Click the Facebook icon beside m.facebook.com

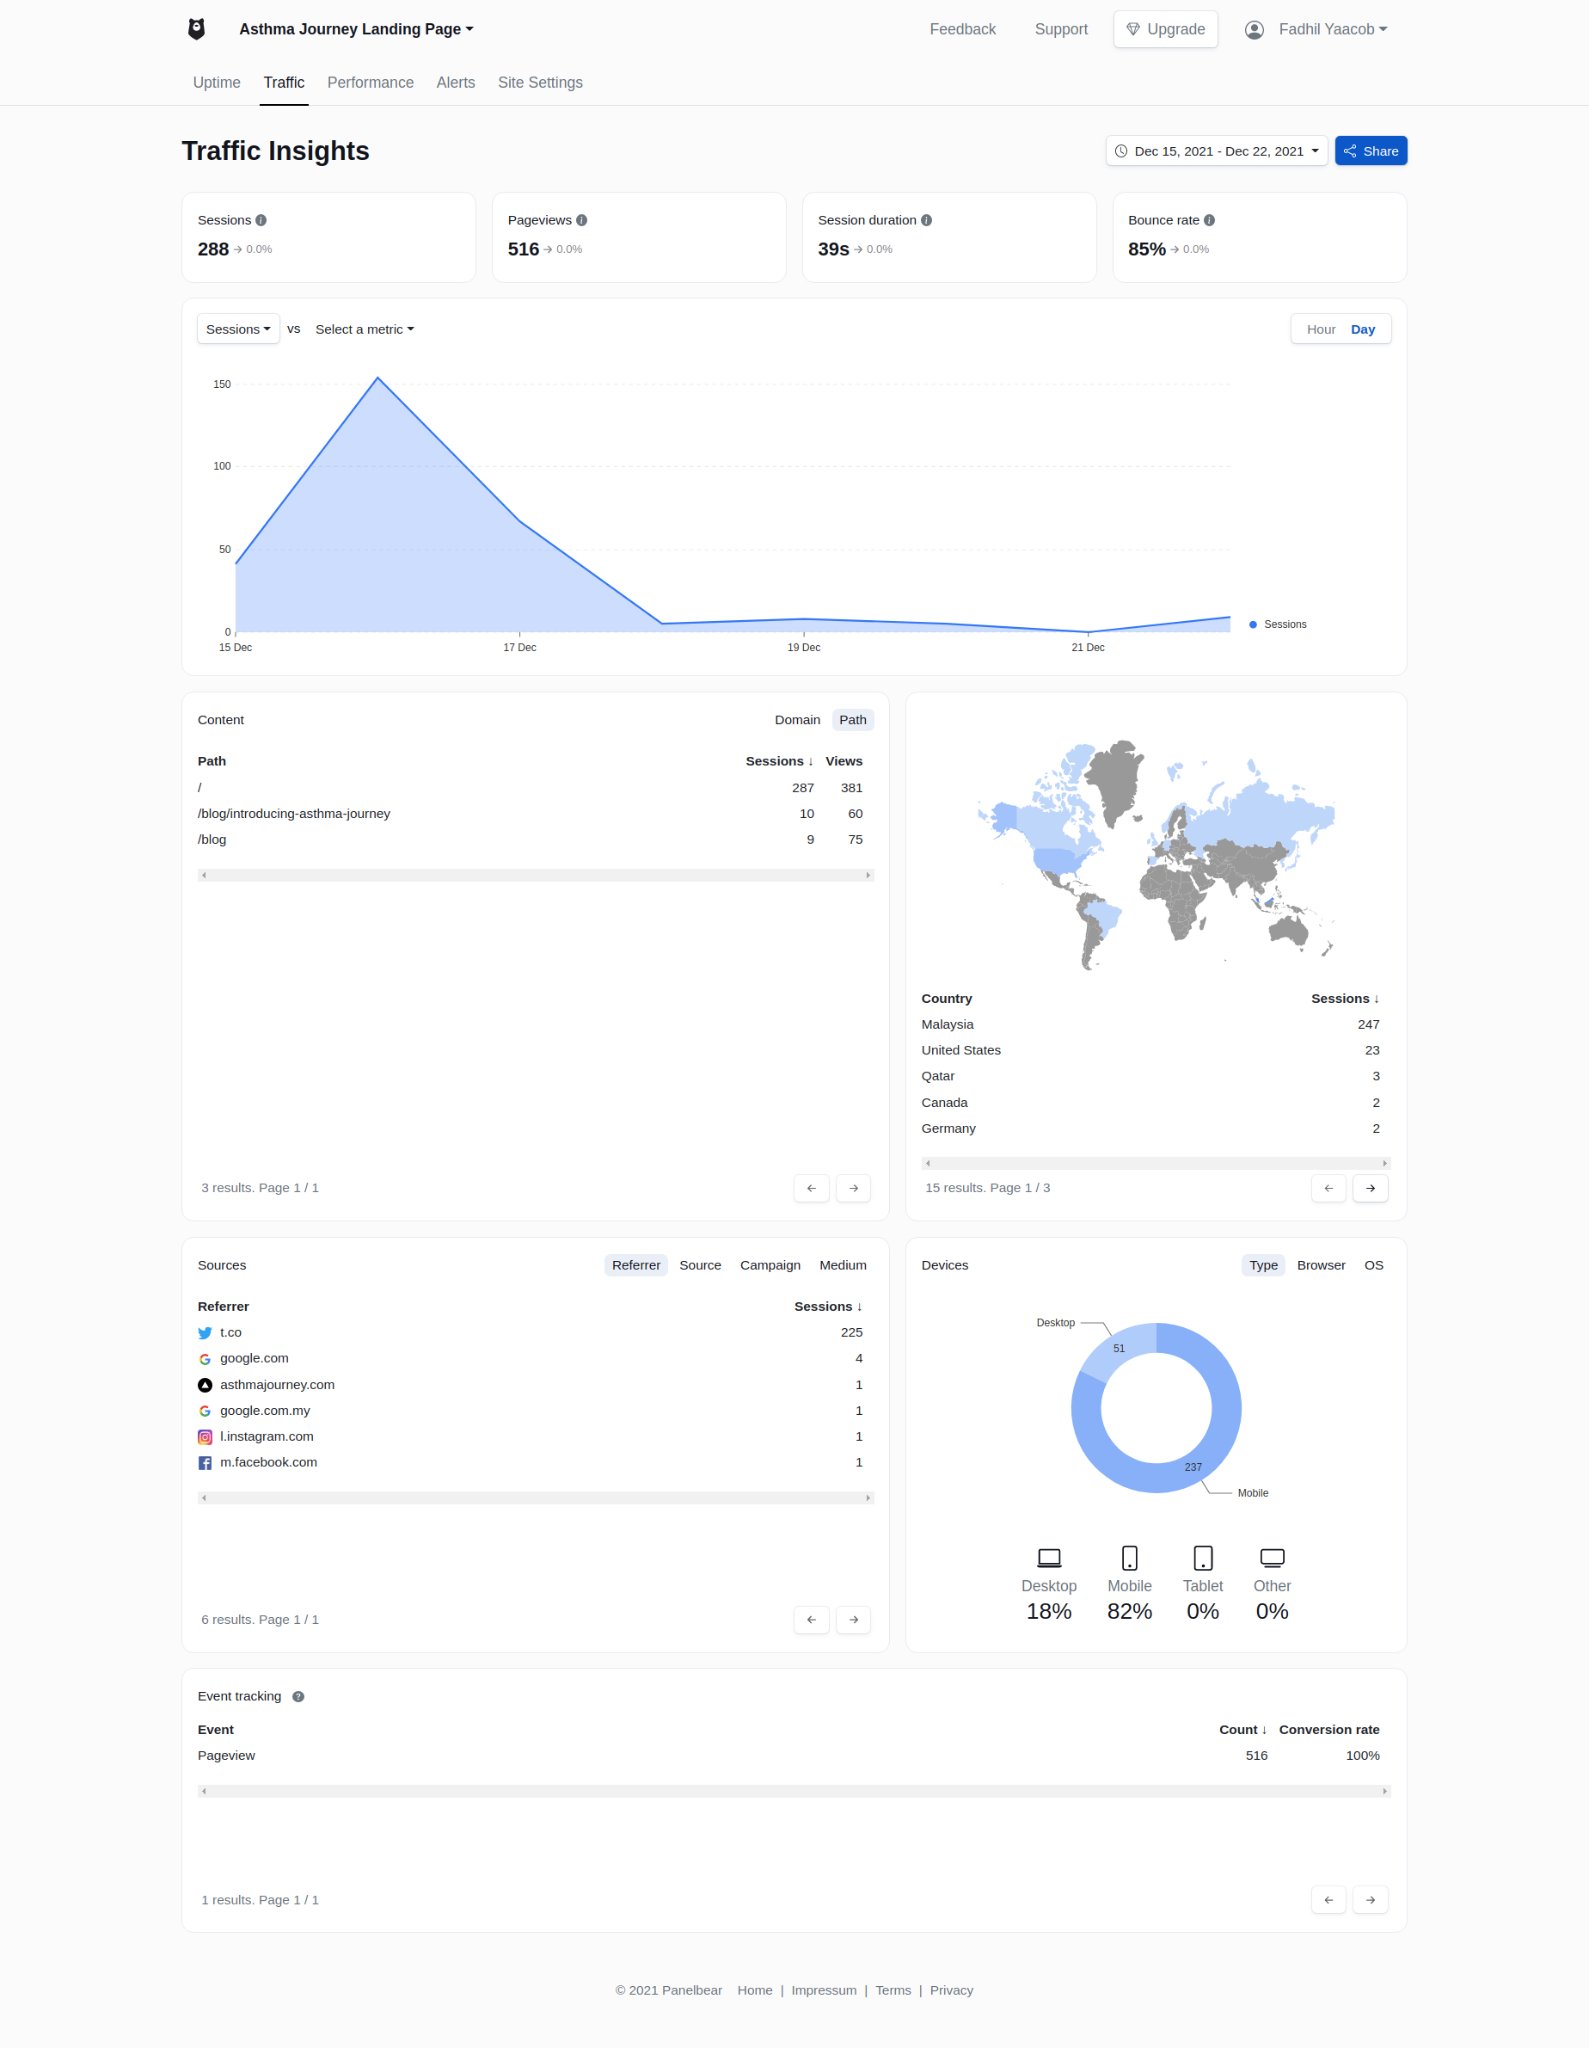pos(205,1462)
